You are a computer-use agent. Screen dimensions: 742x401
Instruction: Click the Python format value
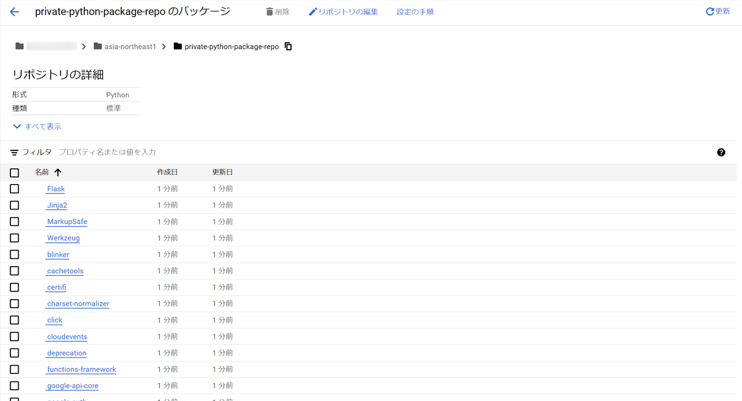click(x=118, y=95)
